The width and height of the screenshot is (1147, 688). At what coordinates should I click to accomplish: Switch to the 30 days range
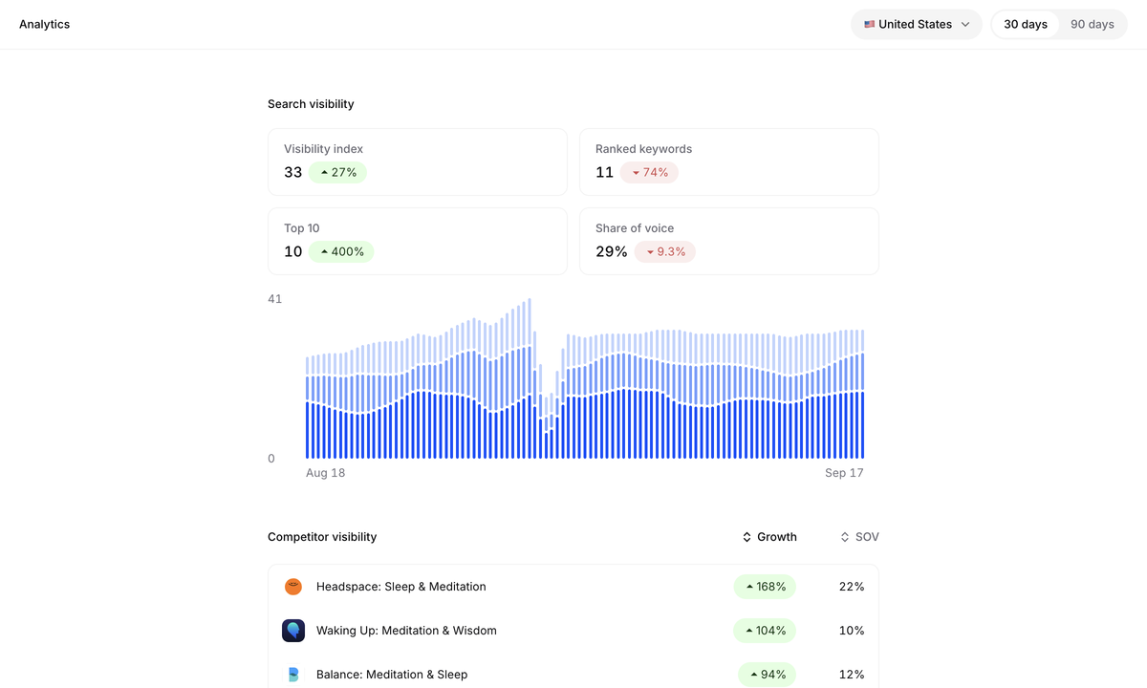[1026, 25]
